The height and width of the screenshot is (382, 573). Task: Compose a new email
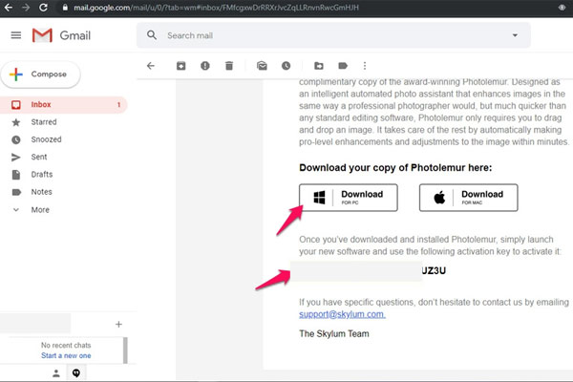point(40,74)
